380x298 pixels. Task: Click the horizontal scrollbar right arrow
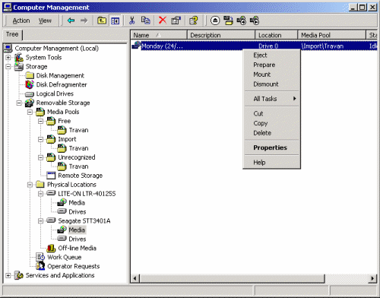pyautogui.click(x=372, y=278)
